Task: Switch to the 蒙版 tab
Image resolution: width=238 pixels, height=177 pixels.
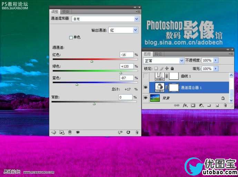Action: click(66, 12)
